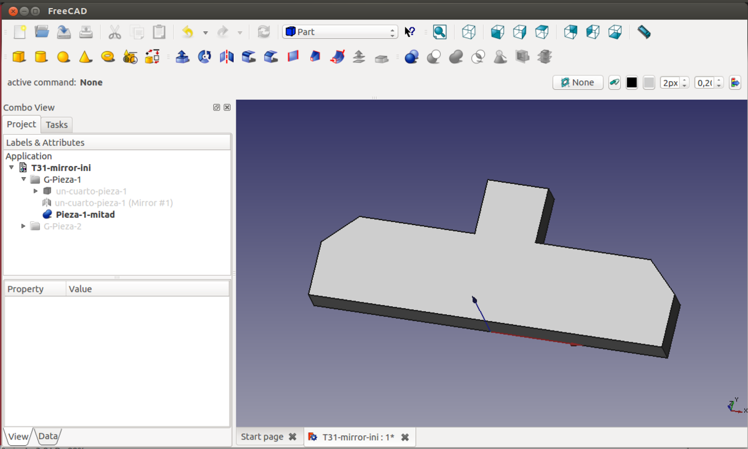Open the Measure distance ruler tool
The width and height of the screenshot is (748, 449).
tap(644, 32)
